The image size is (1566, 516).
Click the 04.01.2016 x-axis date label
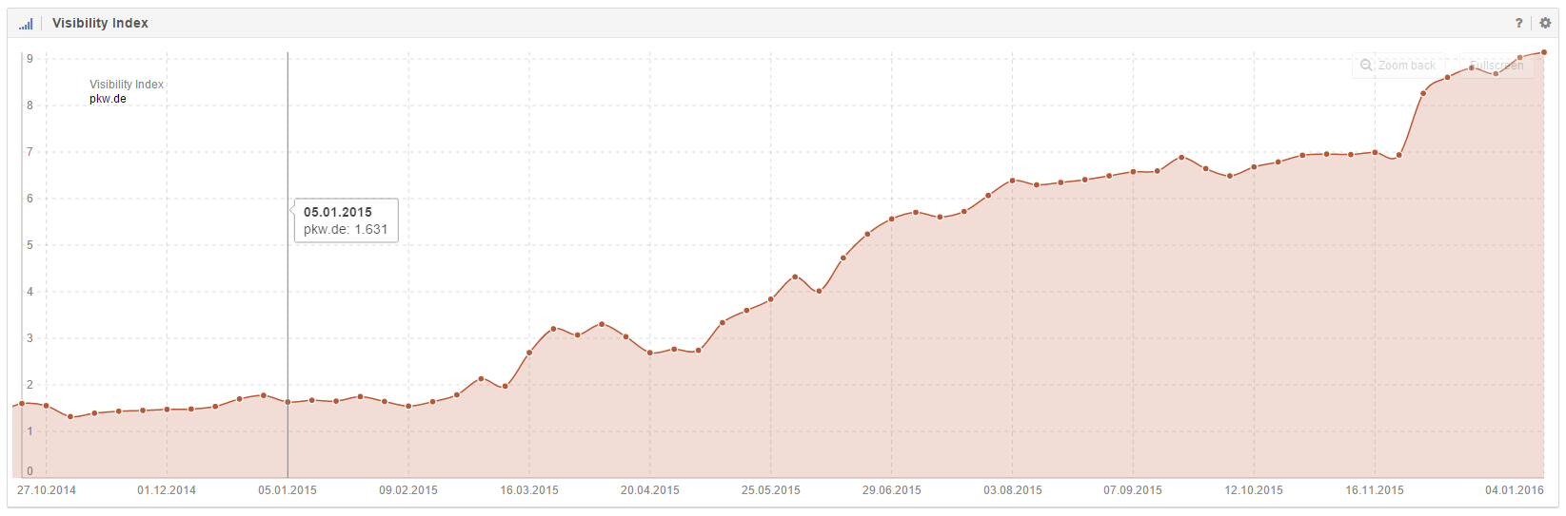[x=1515, y=490]
